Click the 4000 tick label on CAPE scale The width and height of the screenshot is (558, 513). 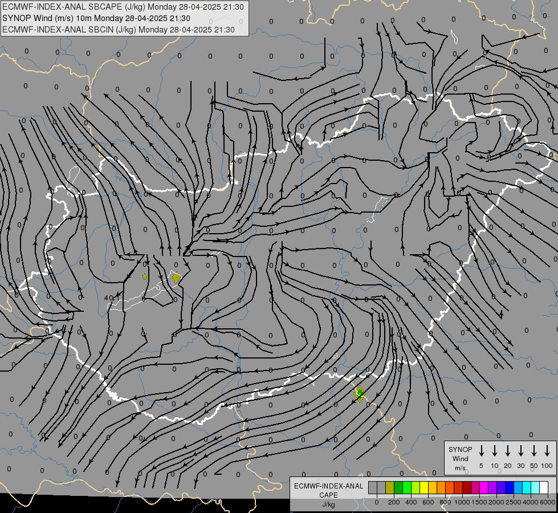[531, 502]
